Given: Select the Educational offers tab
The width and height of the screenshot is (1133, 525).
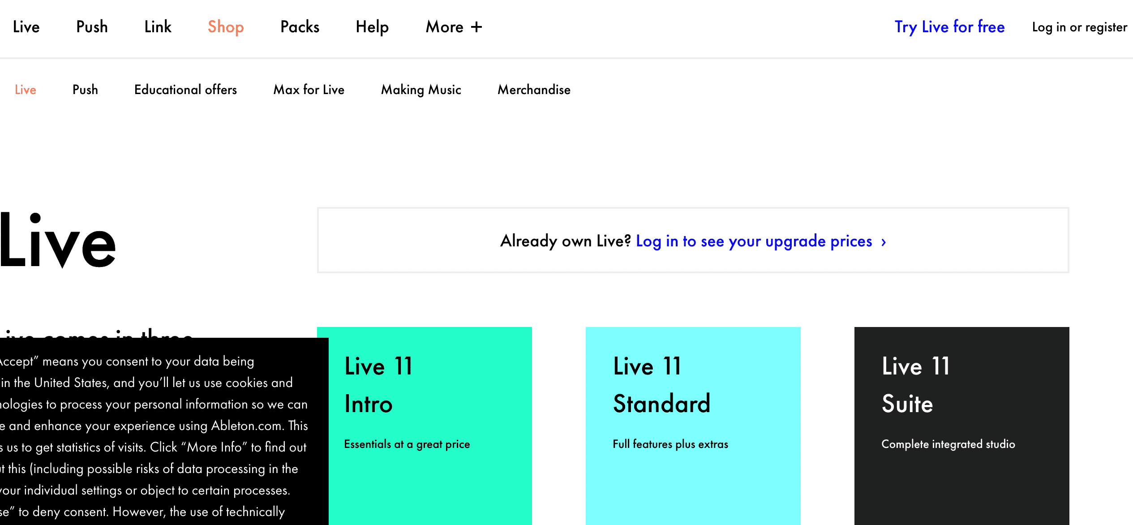Looking at the screenshot, I should 186,89.
